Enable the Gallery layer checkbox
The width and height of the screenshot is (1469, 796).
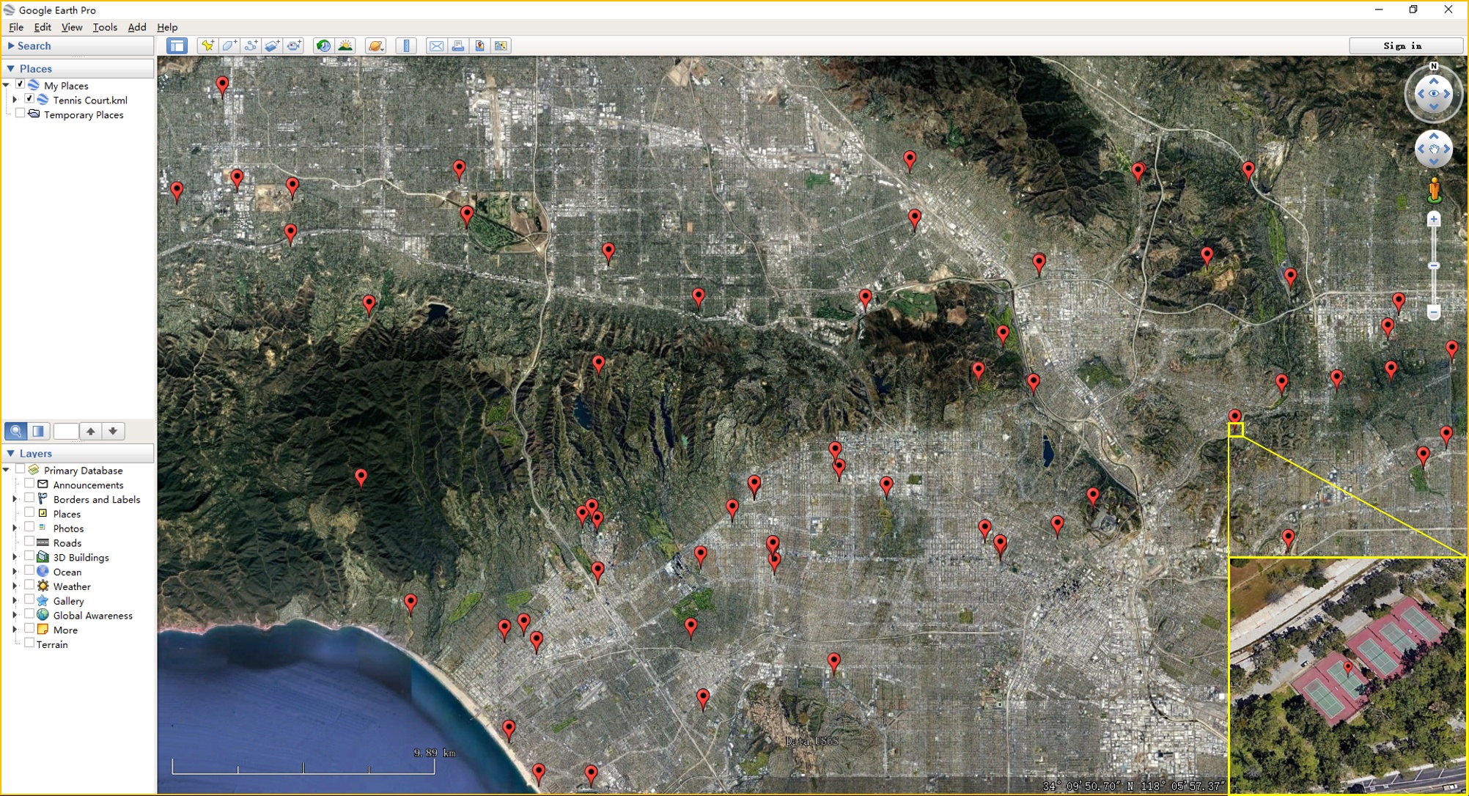coord(29,600)
